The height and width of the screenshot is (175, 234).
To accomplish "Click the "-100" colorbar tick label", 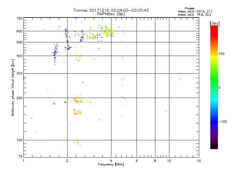I will [x=223, y=122].
